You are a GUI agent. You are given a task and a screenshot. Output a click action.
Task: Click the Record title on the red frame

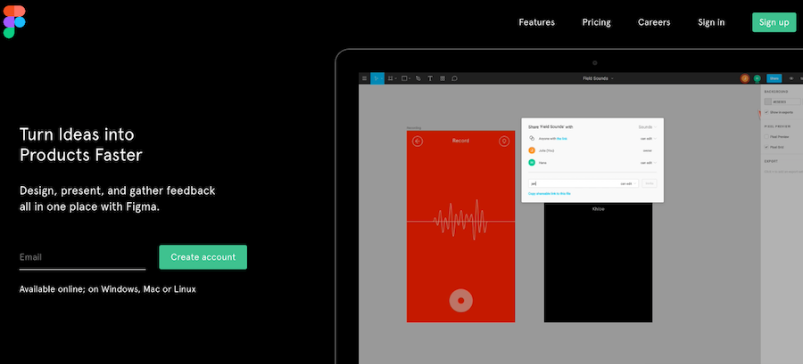pyautogui.click(x=460, y=141)
